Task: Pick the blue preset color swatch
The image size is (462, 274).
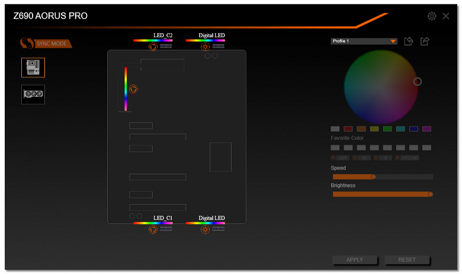Action: pyautogui.click(x=413, y=128)
